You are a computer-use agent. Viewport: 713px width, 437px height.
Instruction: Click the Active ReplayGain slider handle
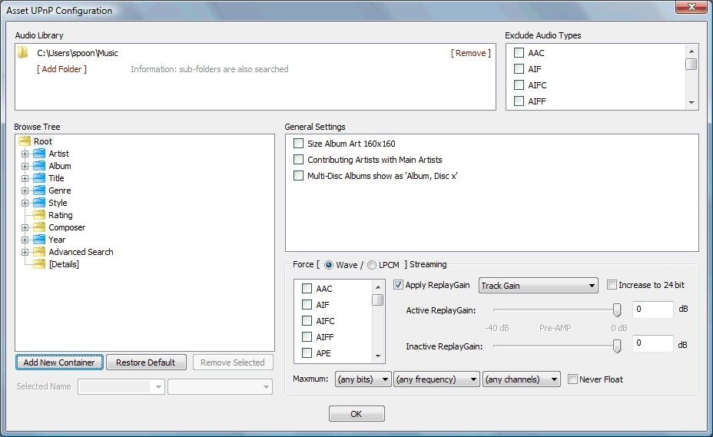(x=617, y=310)
